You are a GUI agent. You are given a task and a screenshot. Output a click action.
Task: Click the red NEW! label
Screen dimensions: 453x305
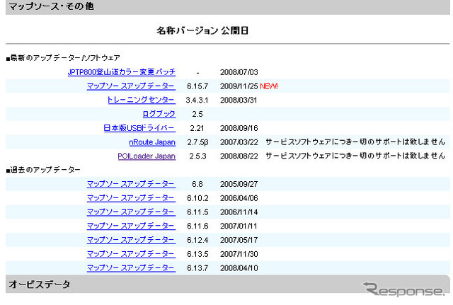pyautogui.click(x=269, y=86)
